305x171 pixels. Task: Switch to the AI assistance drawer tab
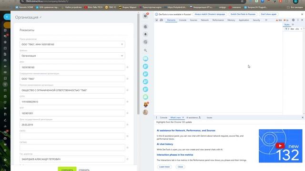pyautogui.click(x=193, y=117)
